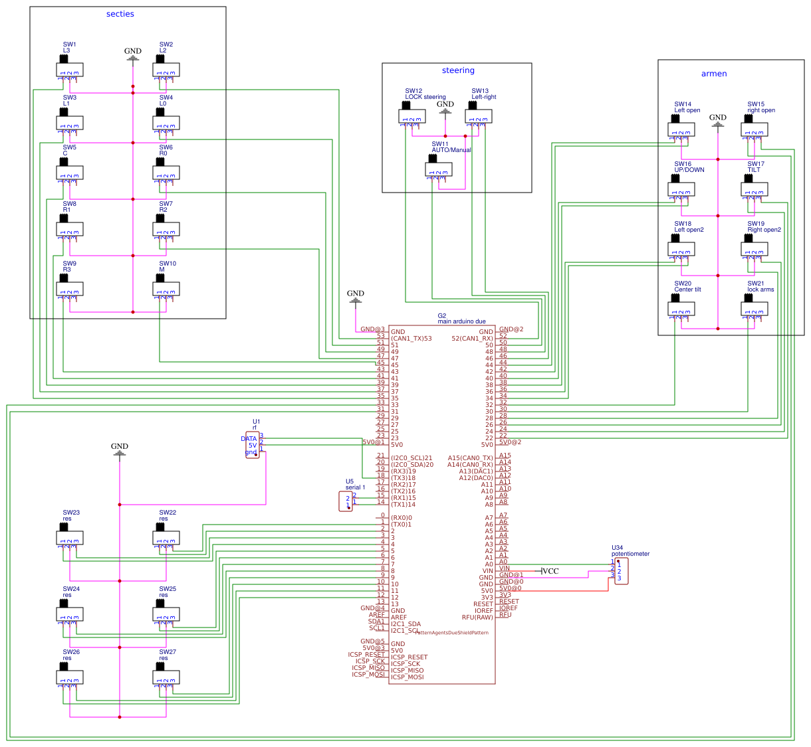Image resolution: width=811 pixels, height=747 pixels.
Task: Select the 'armen' frame title
Action: tap(714, 74)
